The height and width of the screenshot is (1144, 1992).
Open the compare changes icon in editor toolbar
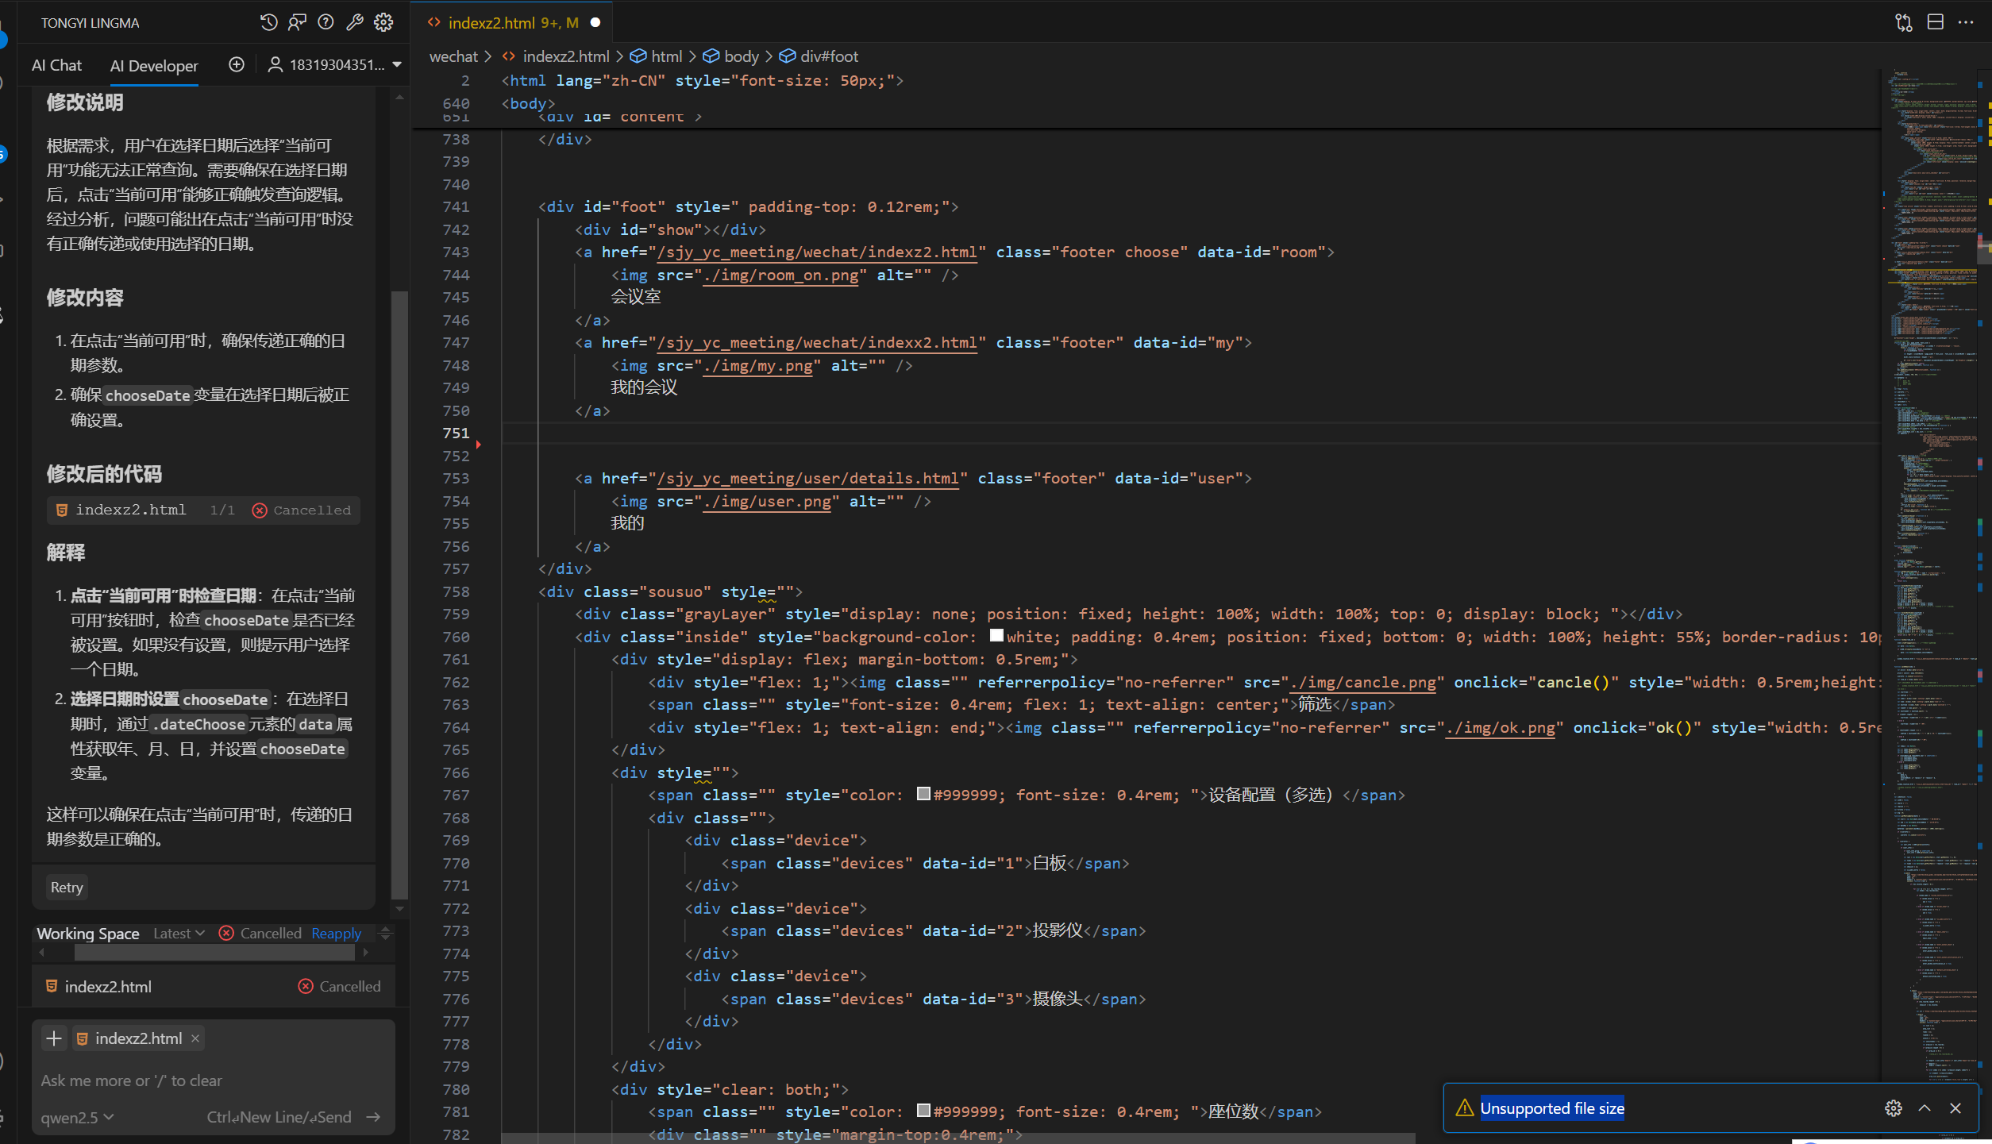(1903, 22)
